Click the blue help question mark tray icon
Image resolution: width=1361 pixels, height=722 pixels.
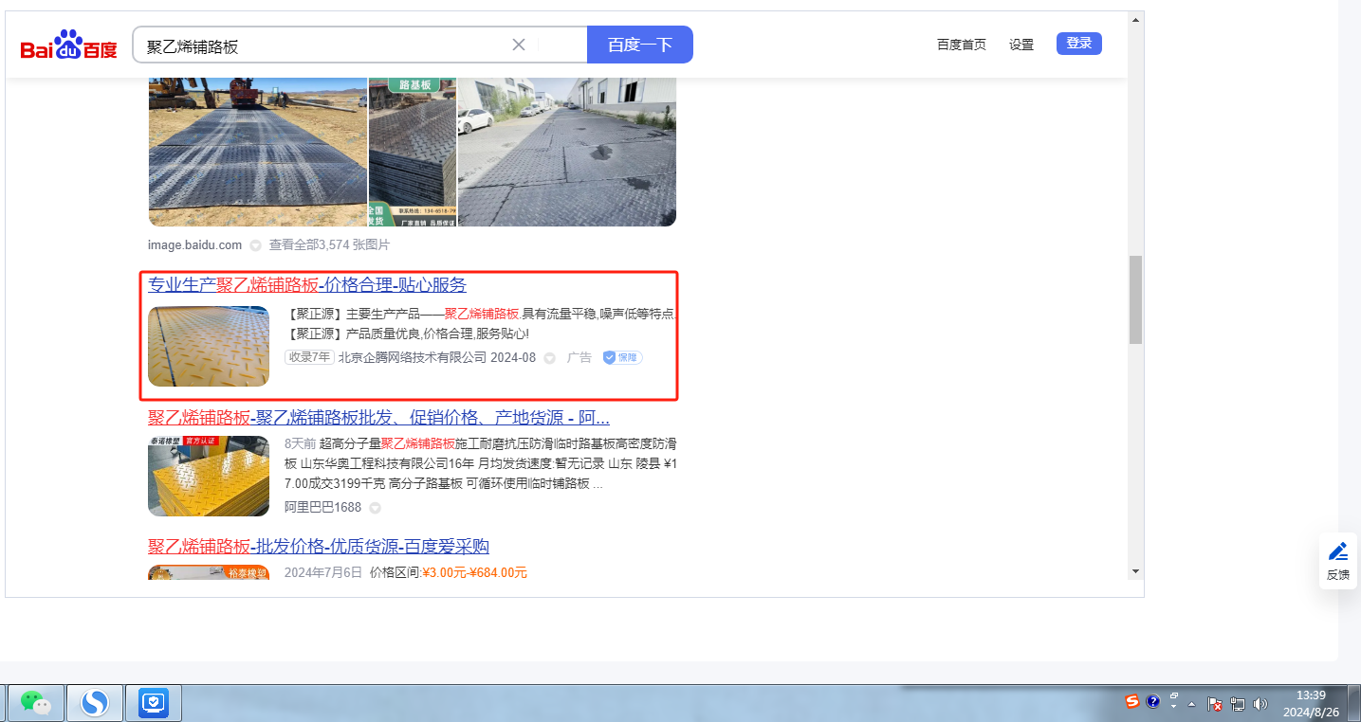(1153, 701)
